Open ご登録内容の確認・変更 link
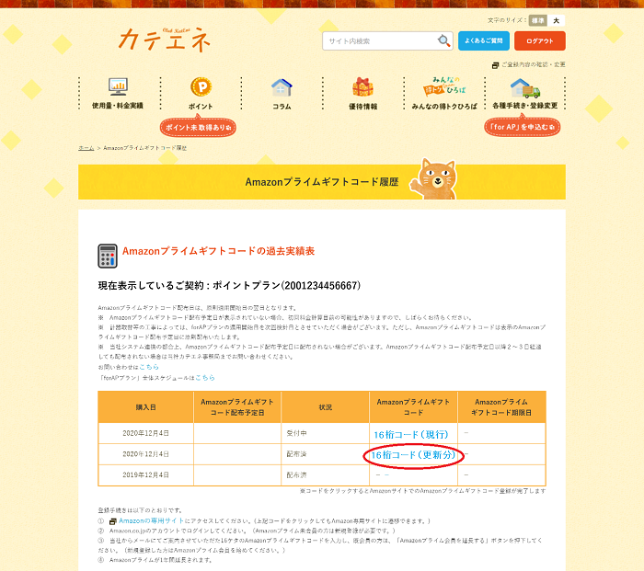The image size is (644, 571). point(533,65)
